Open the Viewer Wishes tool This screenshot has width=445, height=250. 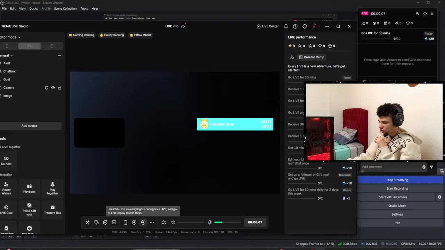tap(6, 188)
